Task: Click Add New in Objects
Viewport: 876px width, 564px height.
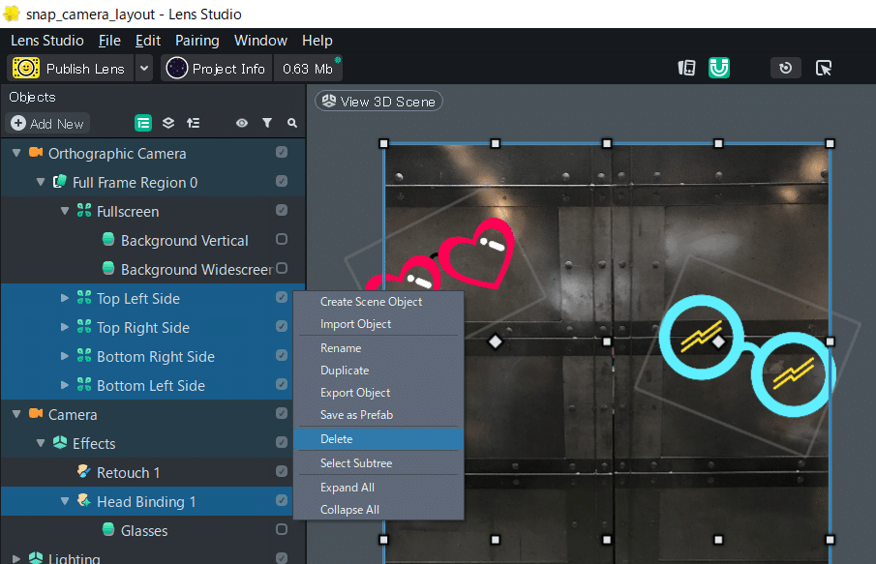Action: [x=47, y=123]
